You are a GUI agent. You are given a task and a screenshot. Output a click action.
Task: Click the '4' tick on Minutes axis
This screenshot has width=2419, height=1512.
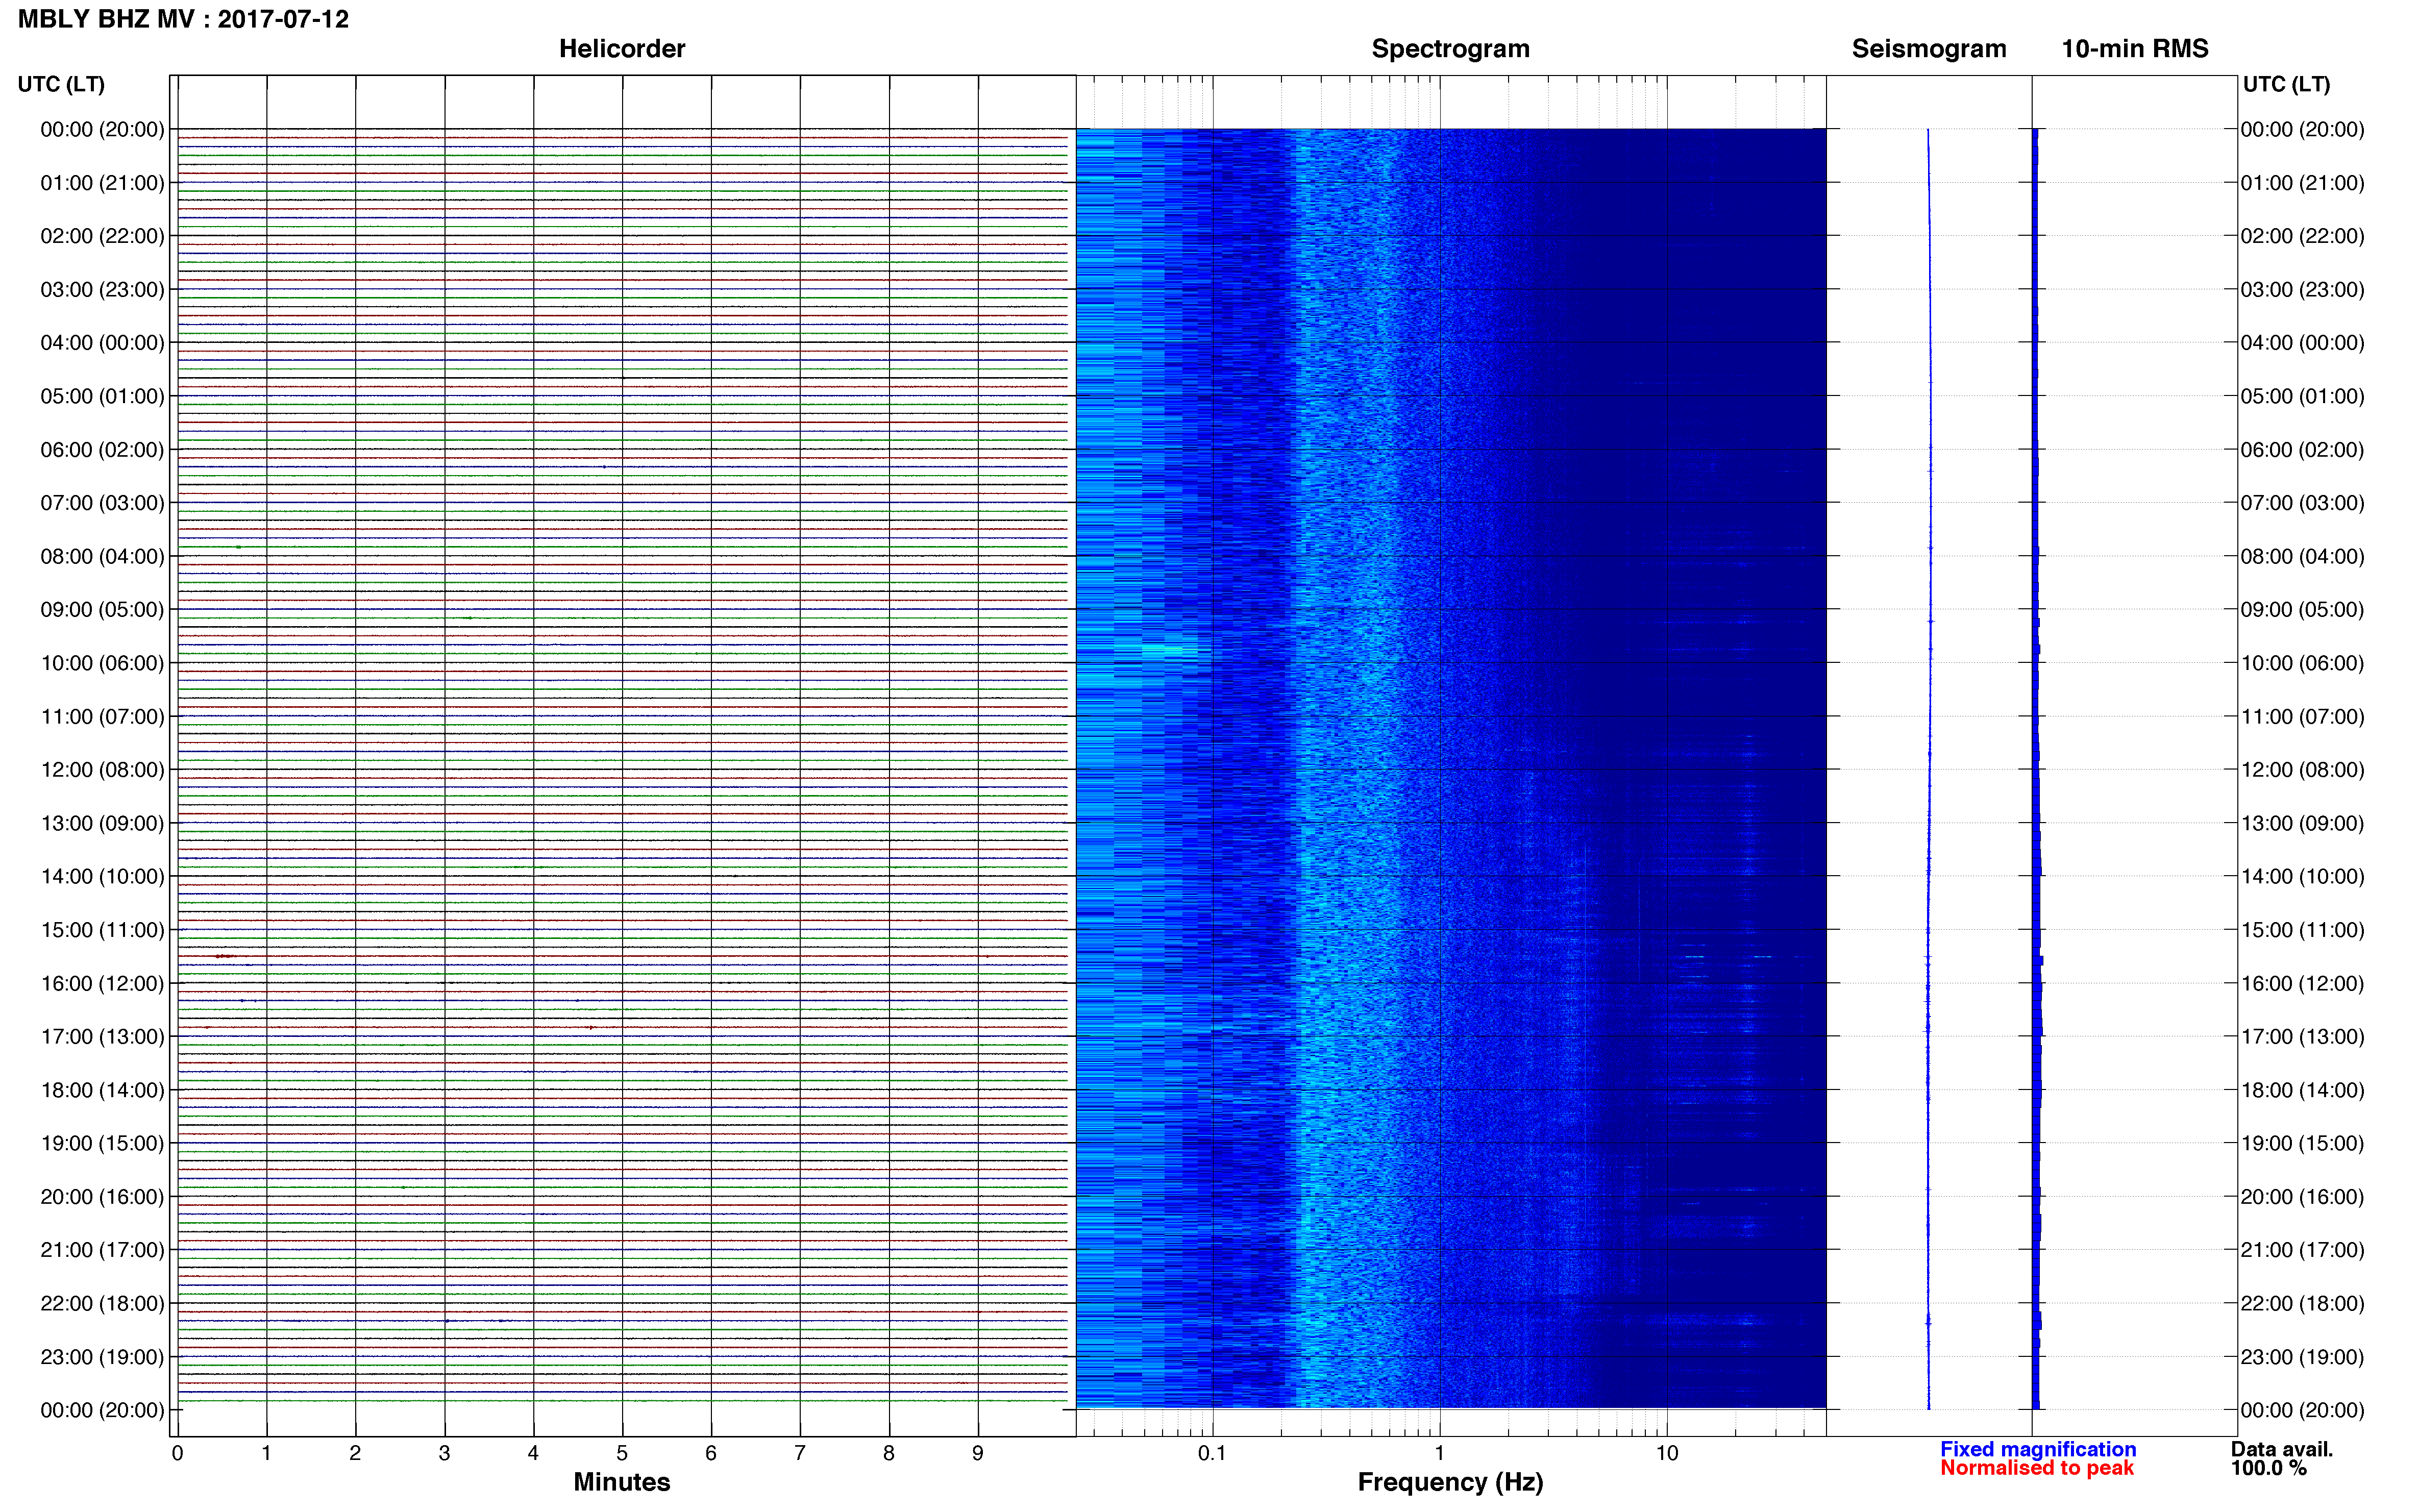533,1453
